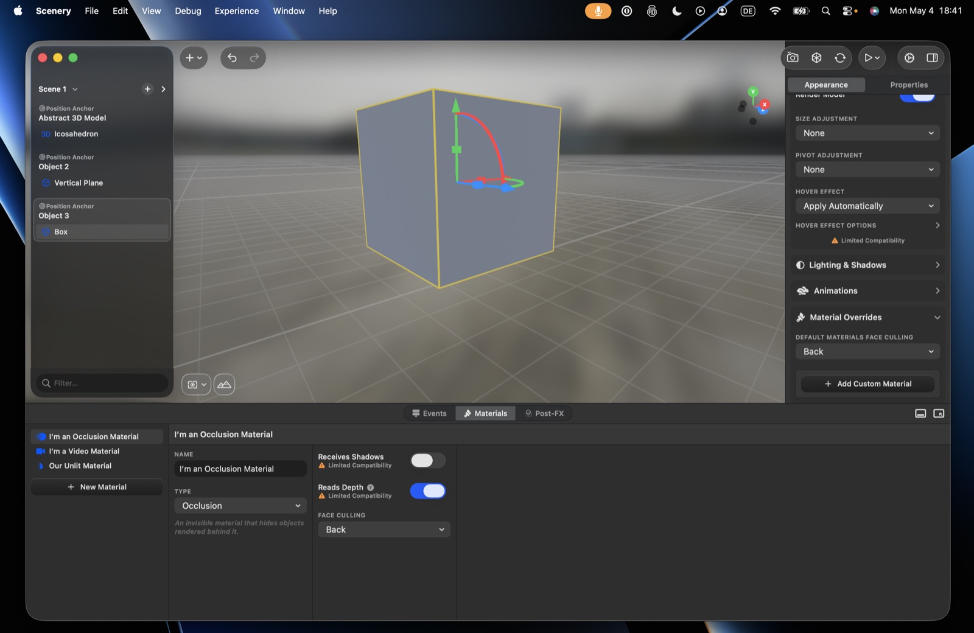This screenshot has width=974, height=633.
Task: Open the Scene 1 selector dropdown
Action: 58,89
